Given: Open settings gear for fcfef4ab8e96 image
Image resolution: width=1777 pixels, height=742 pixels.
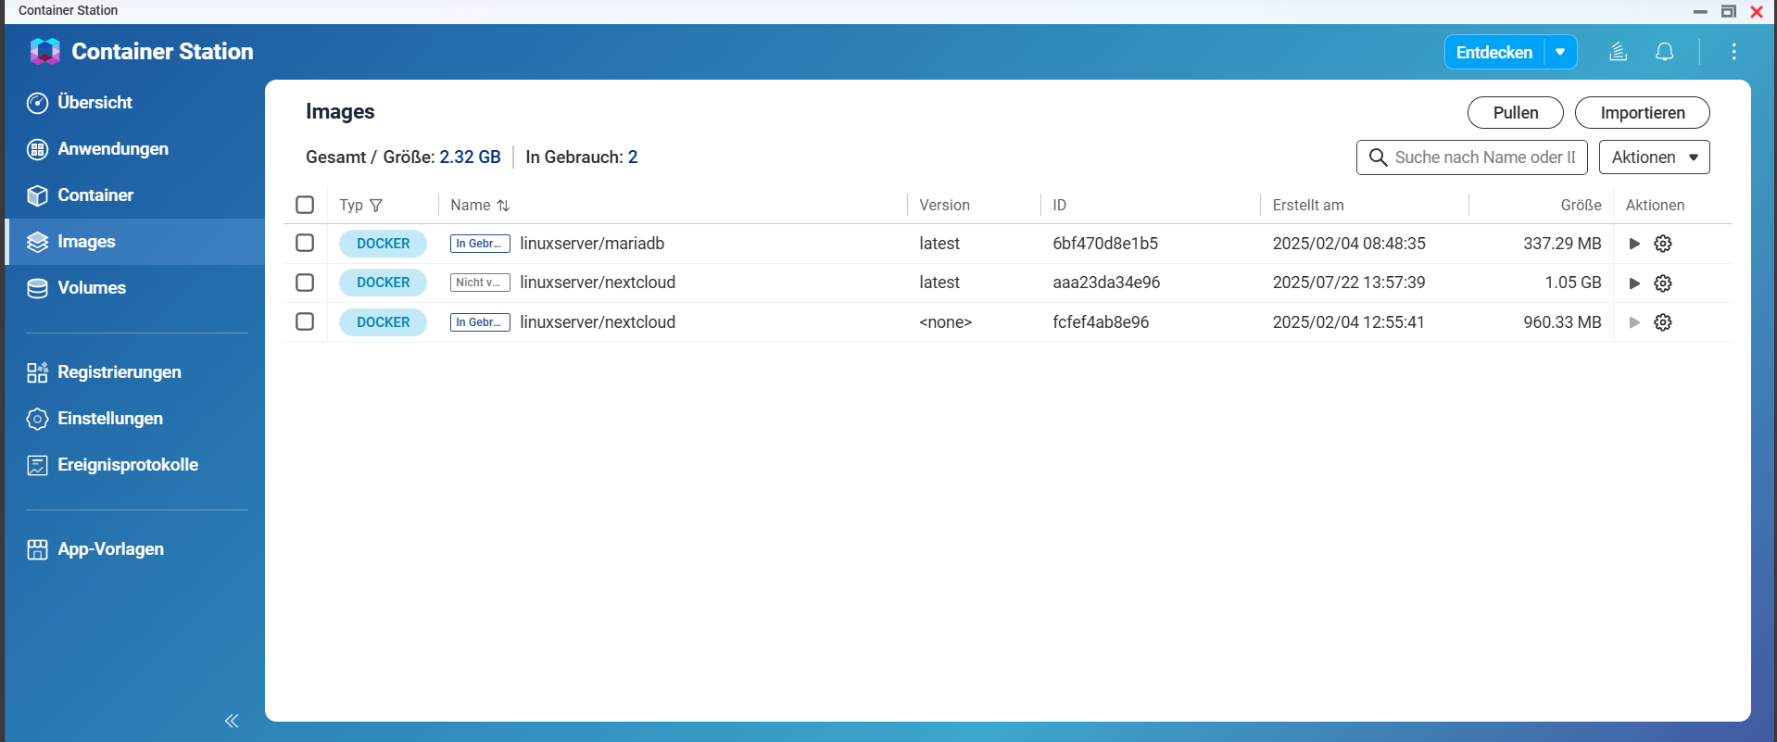Looking at the screenshot, I should pyautogui.click(x=1663, y=322).
